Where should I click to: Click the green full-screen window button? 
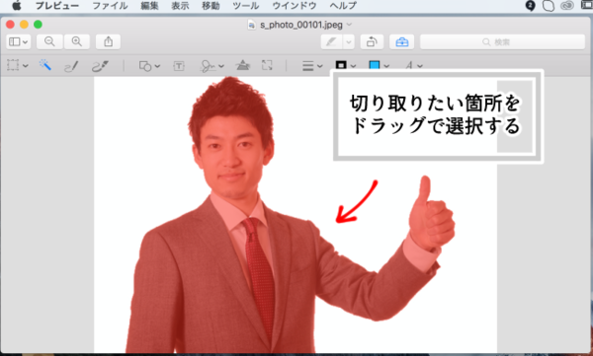tap(38, 25)
